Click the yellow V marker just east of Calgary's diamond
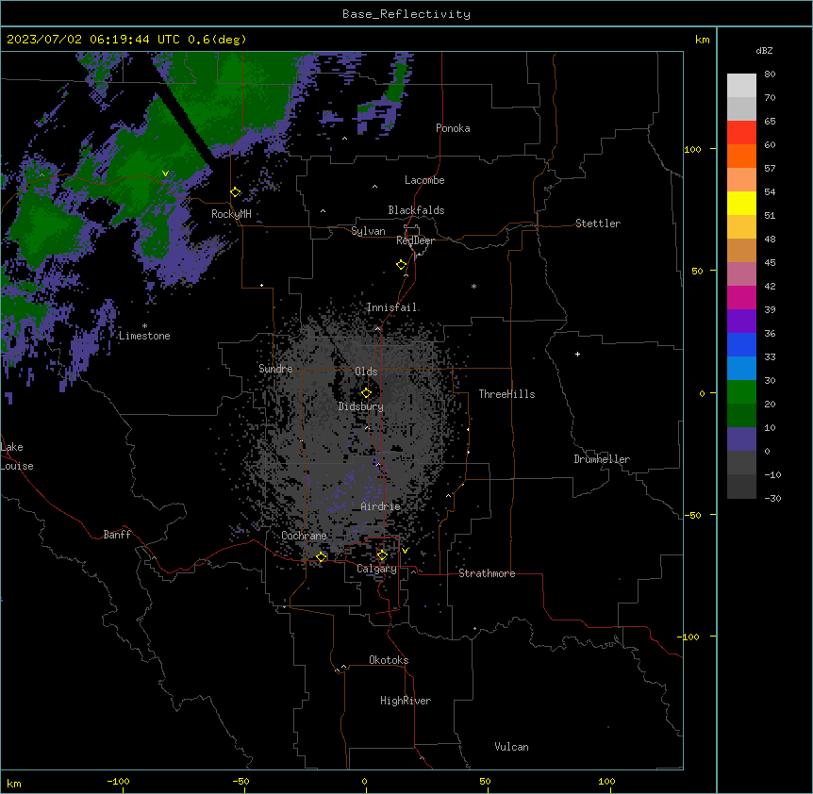Screen dimensions: 813x794 405,551
